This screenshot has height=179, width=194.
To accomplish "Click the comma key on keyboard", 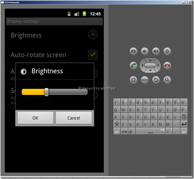I will [176, 131].
